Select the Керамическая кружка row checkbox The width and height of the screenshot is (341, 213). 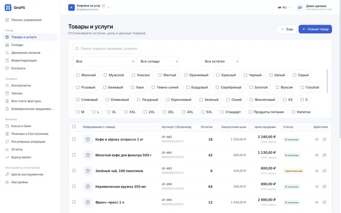tap(74, 186)
